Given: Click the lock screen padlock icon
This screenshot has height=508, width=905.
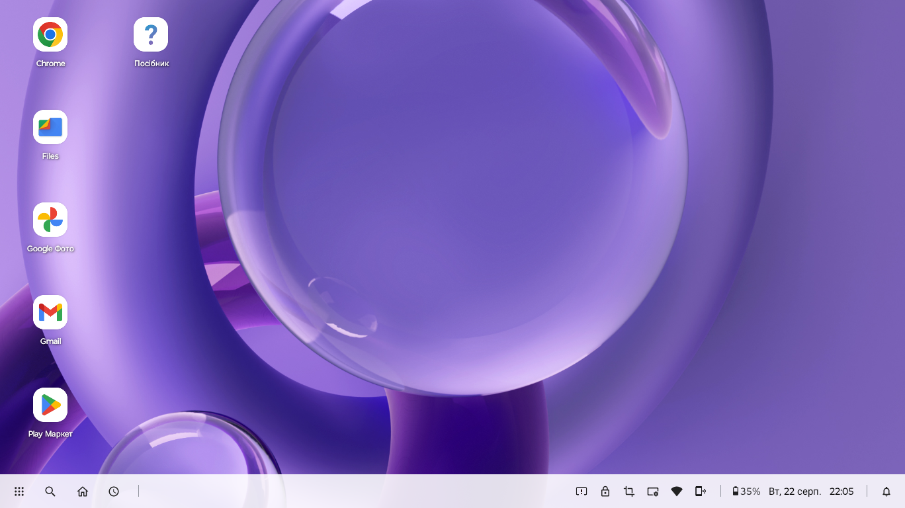Looking at the screenshot, I should pyautogui.click(x=605, y=491).
